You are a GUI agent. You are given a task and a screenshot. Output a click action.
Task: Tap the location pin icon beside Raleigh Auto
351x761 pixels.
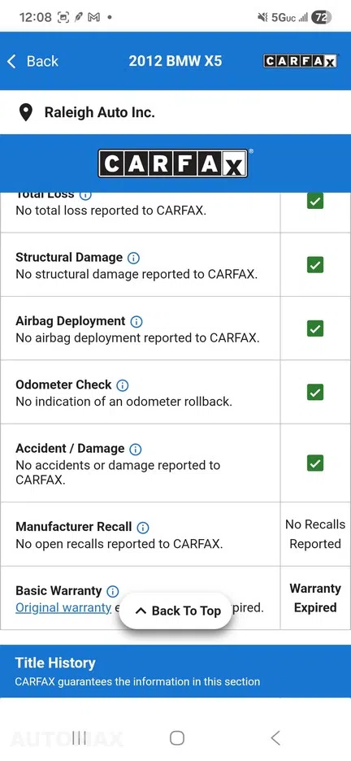26,112
